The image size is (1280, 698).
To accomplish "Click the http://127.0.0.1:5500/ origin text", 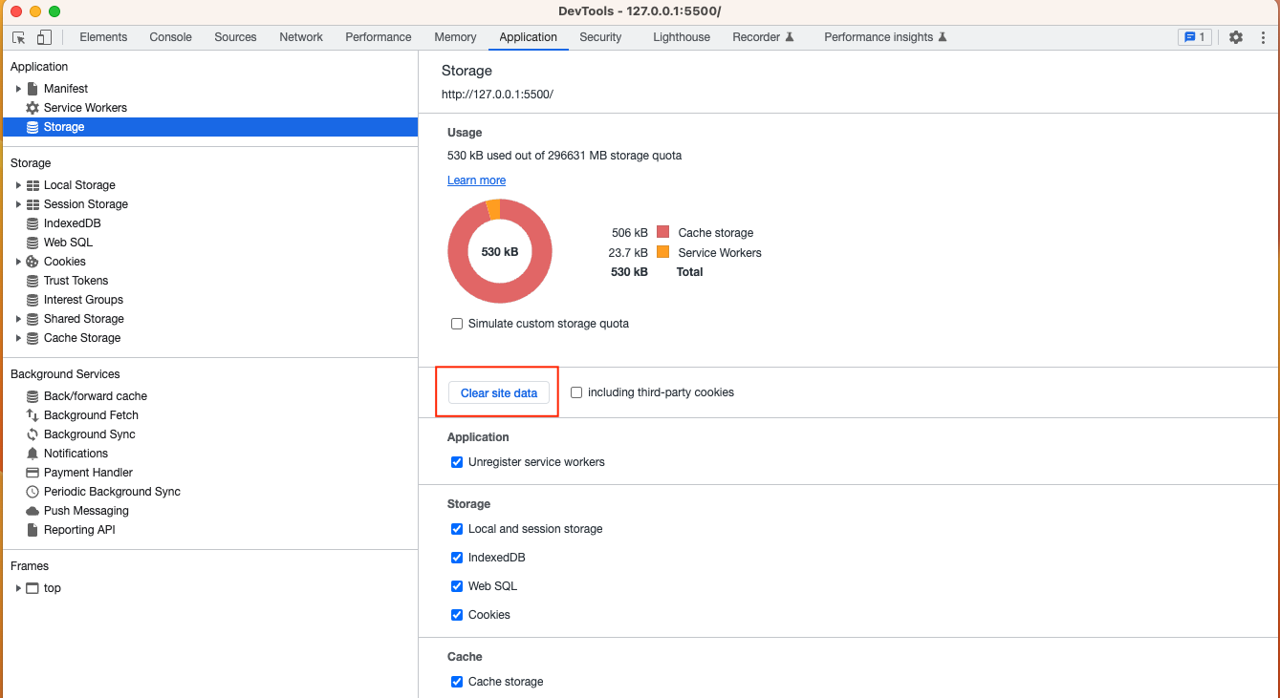I will [x=497, y=95].
